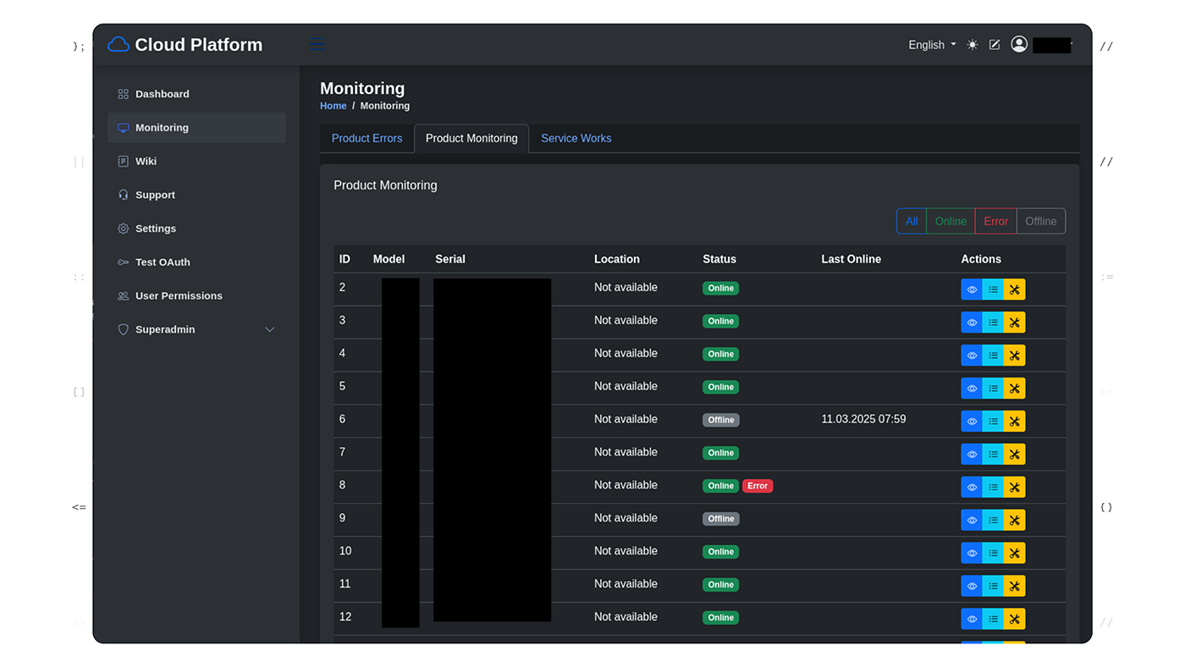1185x667 pixels.
Task: Click the eye icon for ID 4
Action: click(x=972, y=356)
